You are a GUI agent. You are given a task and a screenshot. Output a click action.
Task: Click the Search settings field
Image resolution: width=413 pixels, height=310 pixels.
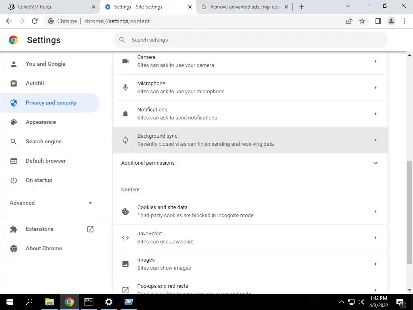250,40
